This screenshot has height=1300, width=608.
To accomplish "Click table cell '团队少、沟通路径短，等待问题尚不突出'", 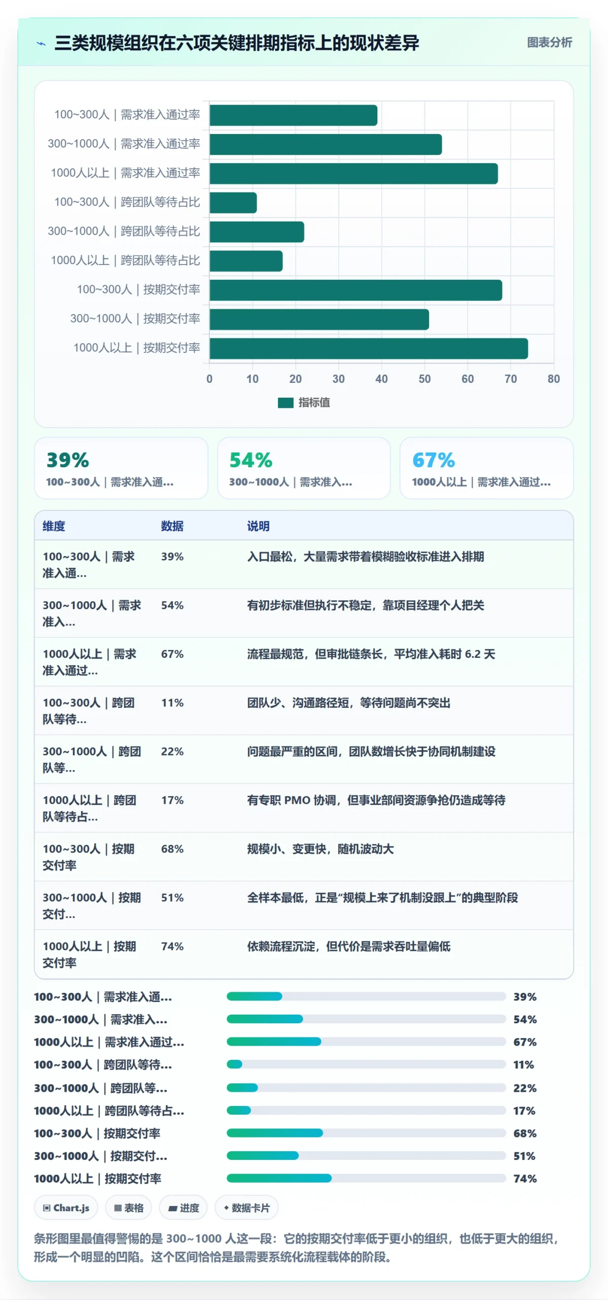I will [x=349, y=703].
